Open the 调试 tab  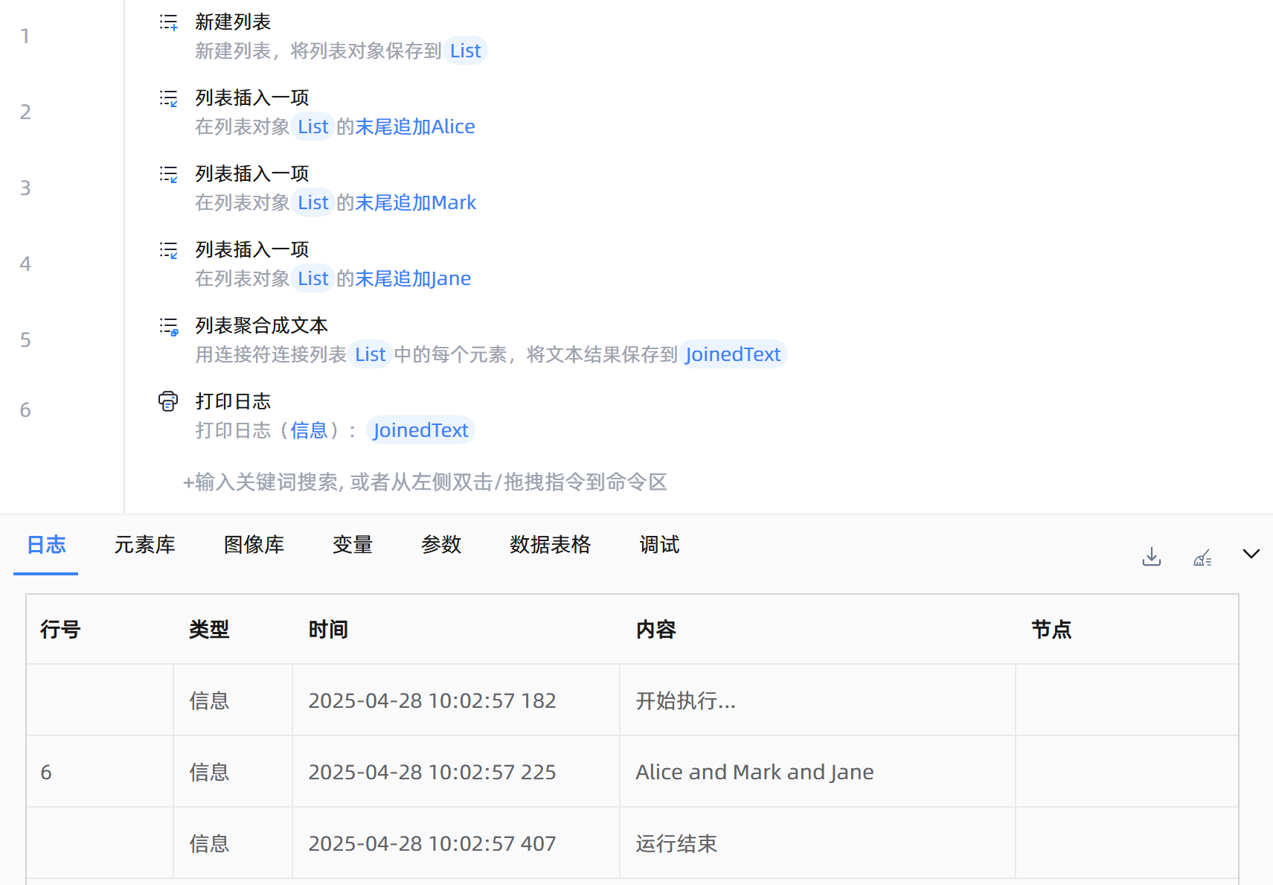pyautogui.click(x=659, y=545)
